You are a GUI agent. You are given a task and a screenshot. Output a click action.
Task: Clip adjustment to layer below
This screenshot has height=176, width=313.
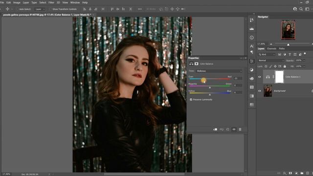215,129
